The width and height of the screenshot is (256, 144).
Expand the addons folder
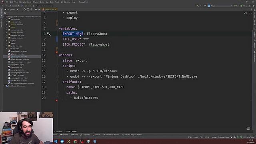point(6,33)
